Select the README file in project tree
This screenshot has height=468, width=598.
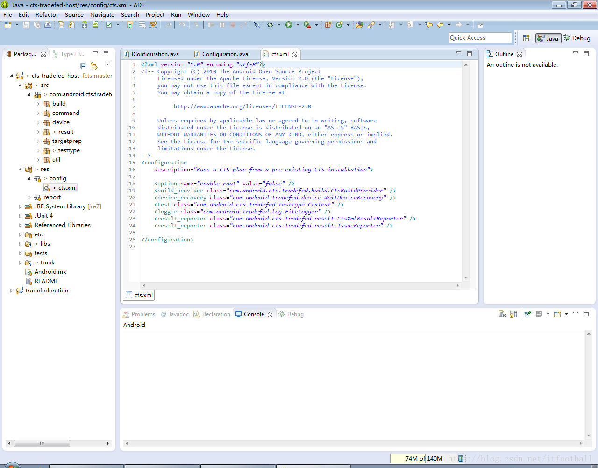click(46, 281)
